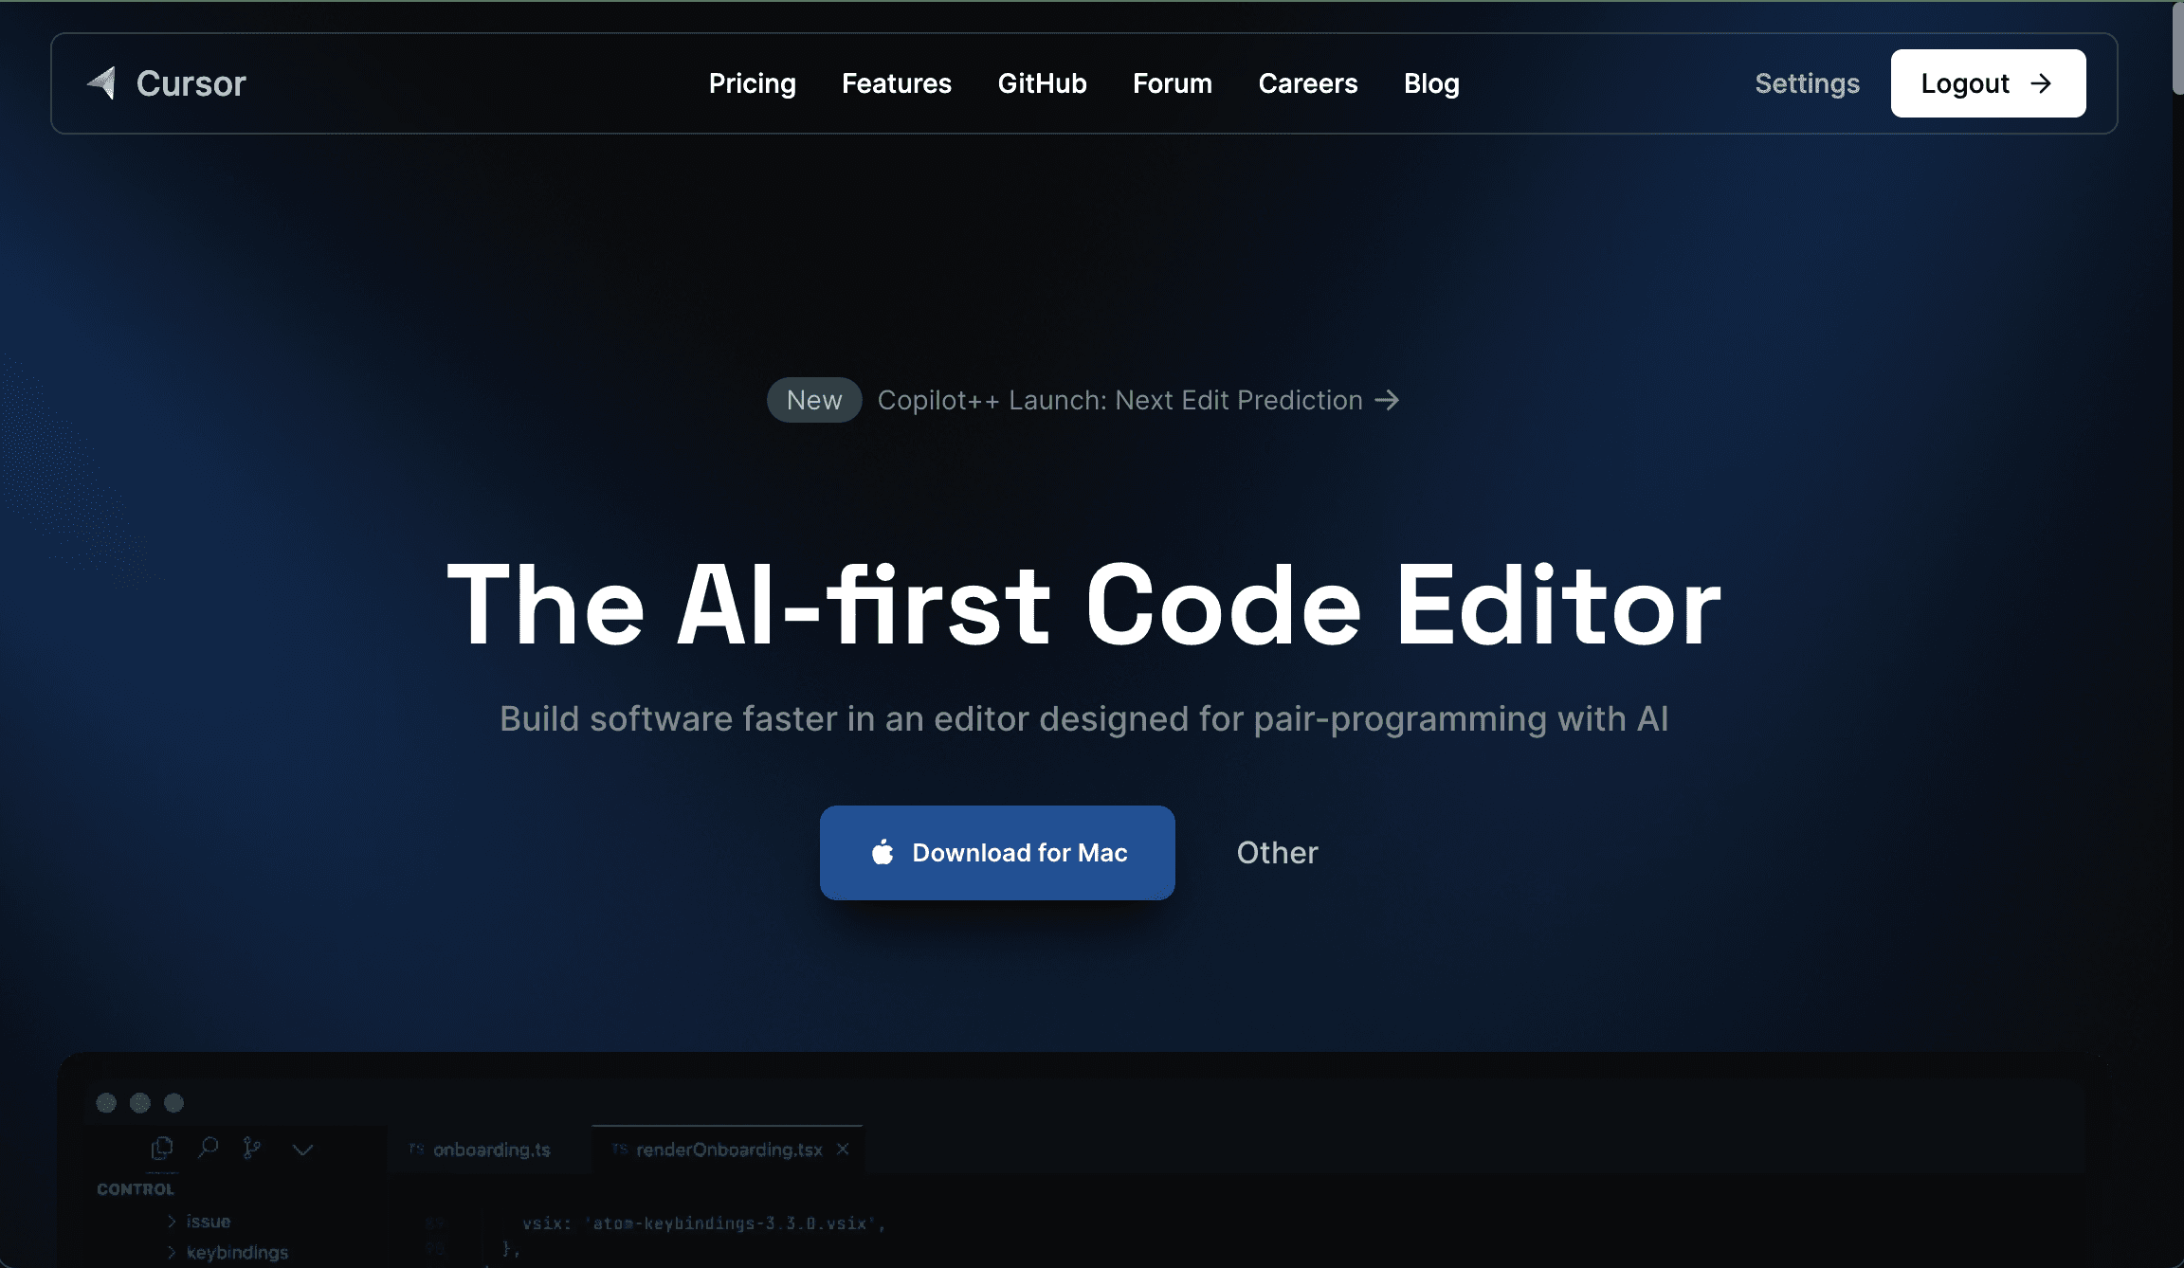Open the Other download options link

point(1277,853)
